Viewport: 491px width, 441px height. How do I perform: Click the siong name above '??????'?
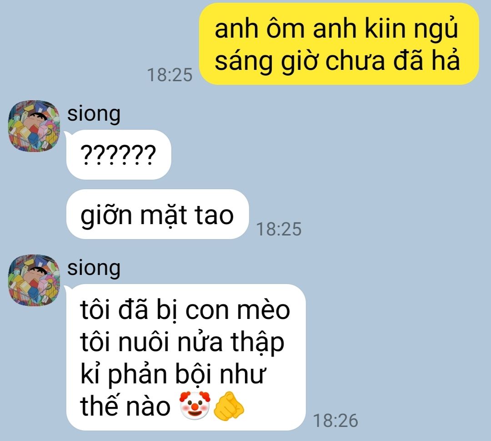pos(94,114)
